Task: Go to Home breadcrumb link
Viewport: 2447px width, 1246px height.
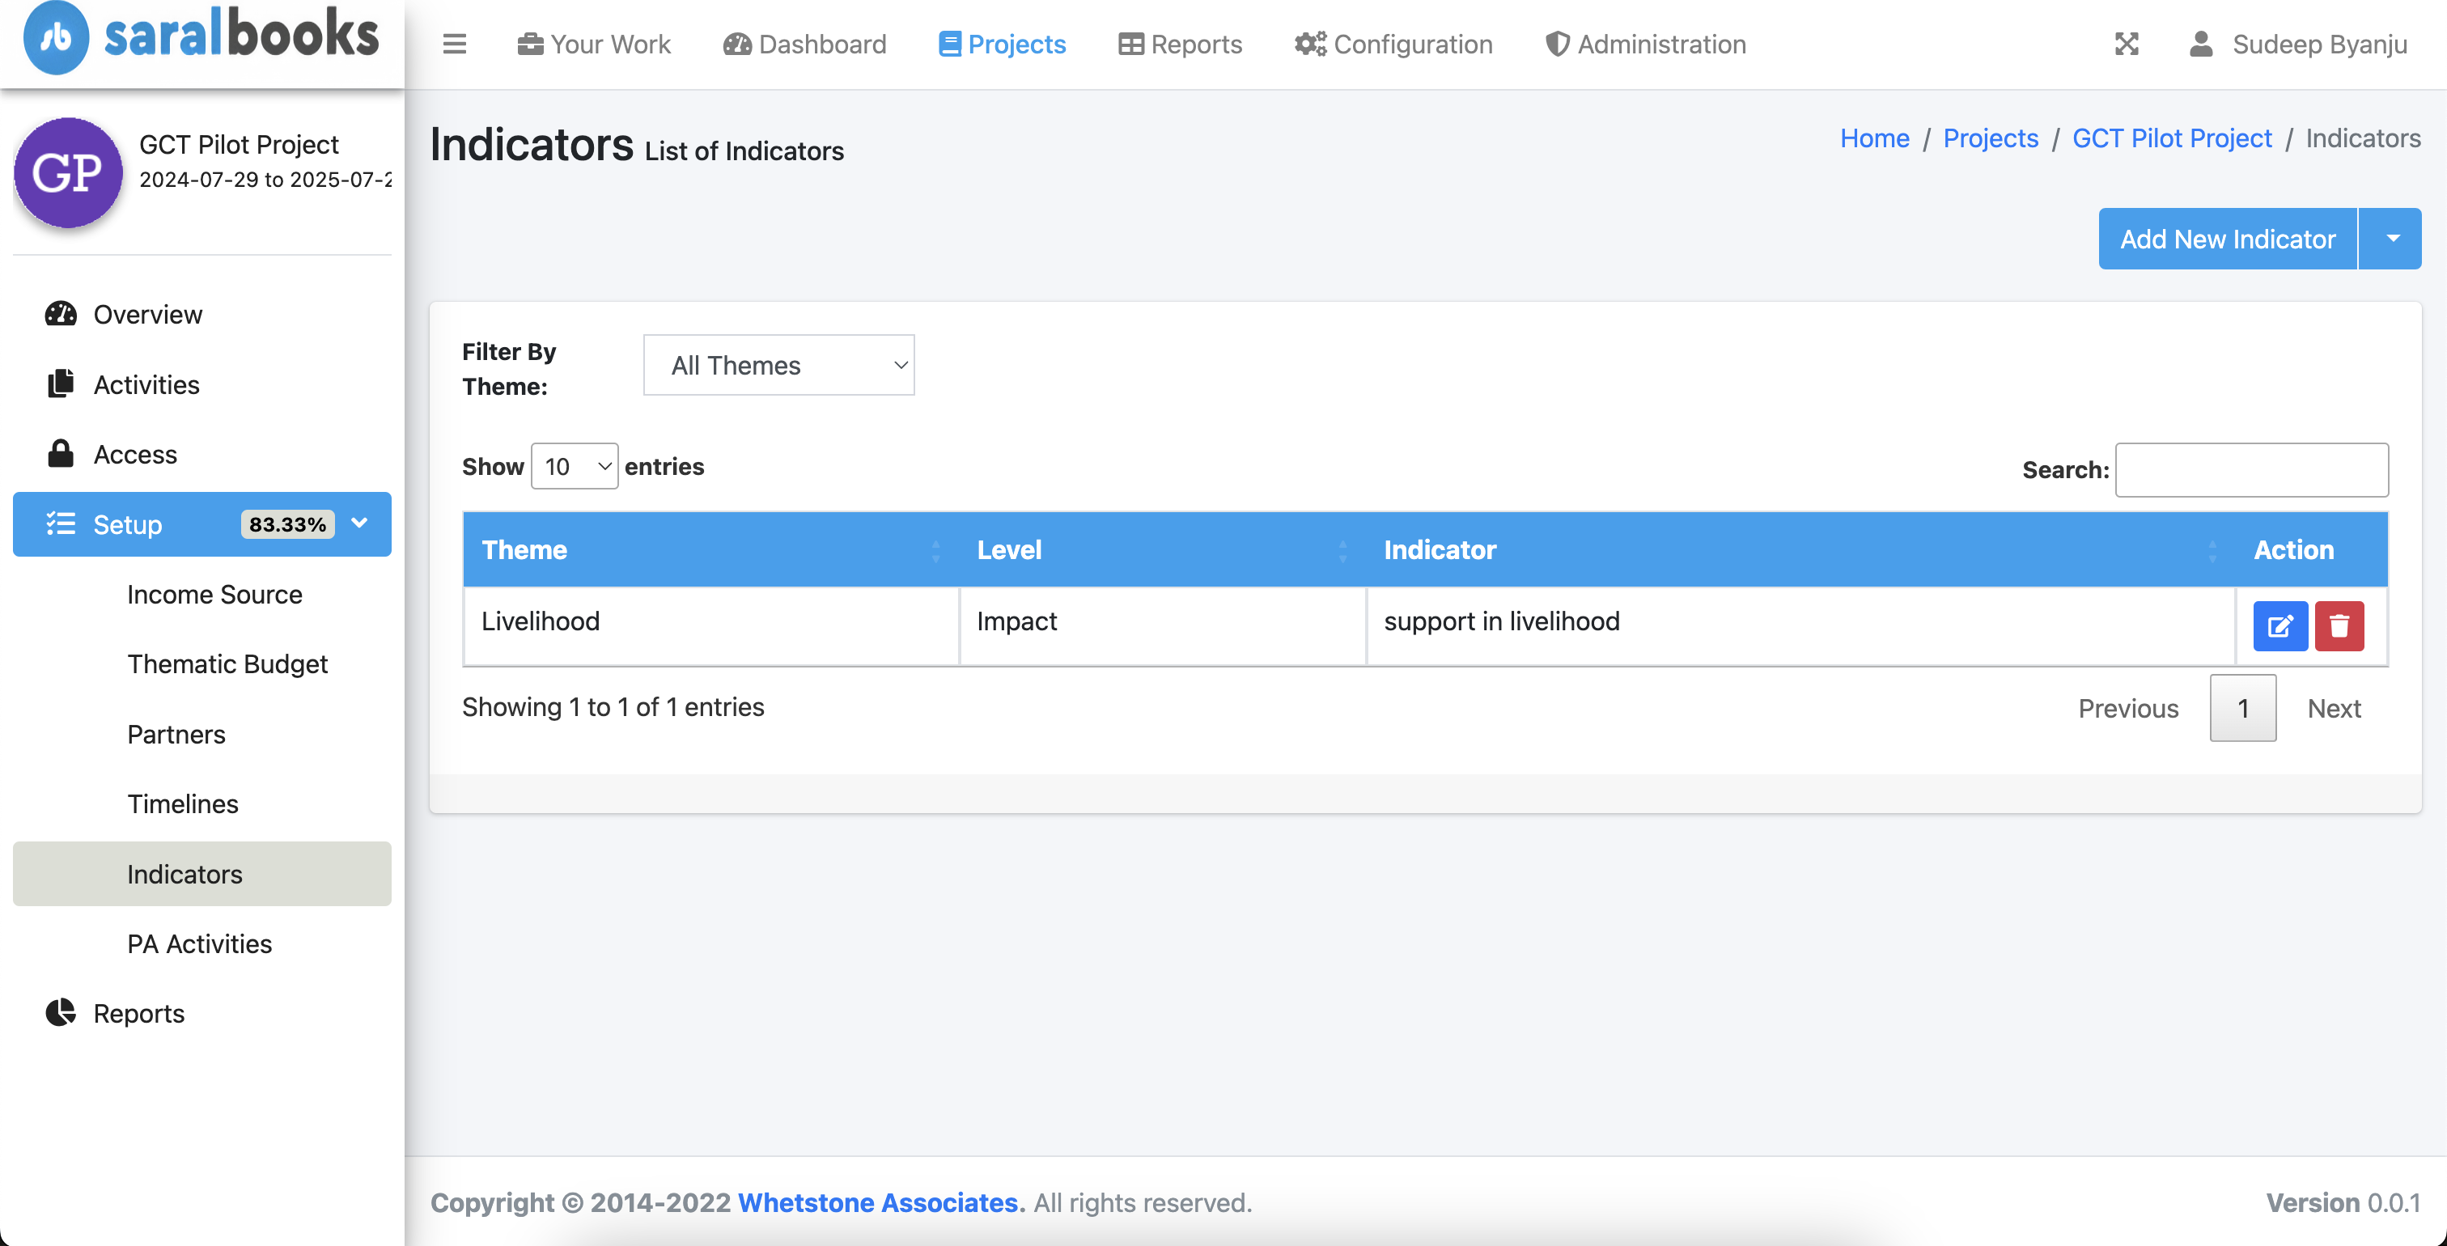Action: click(1874, 138)
